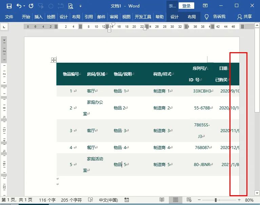Switch to Print Layout view

coord(176,200)
